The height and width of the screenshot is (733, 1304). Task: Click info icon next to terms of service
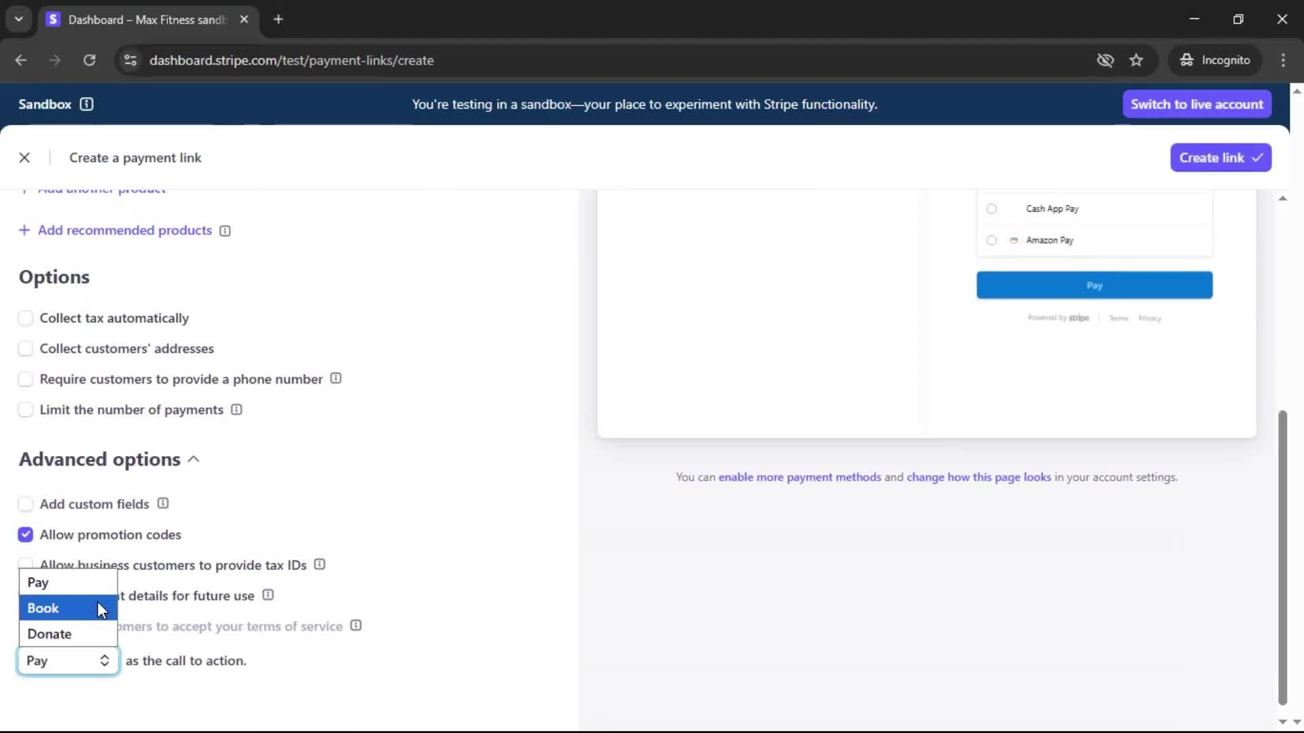356,626
